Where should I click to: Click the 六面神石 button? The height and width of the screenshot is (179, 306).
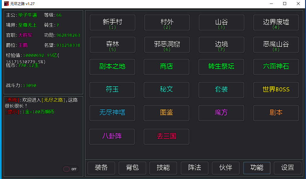(276, 67)
